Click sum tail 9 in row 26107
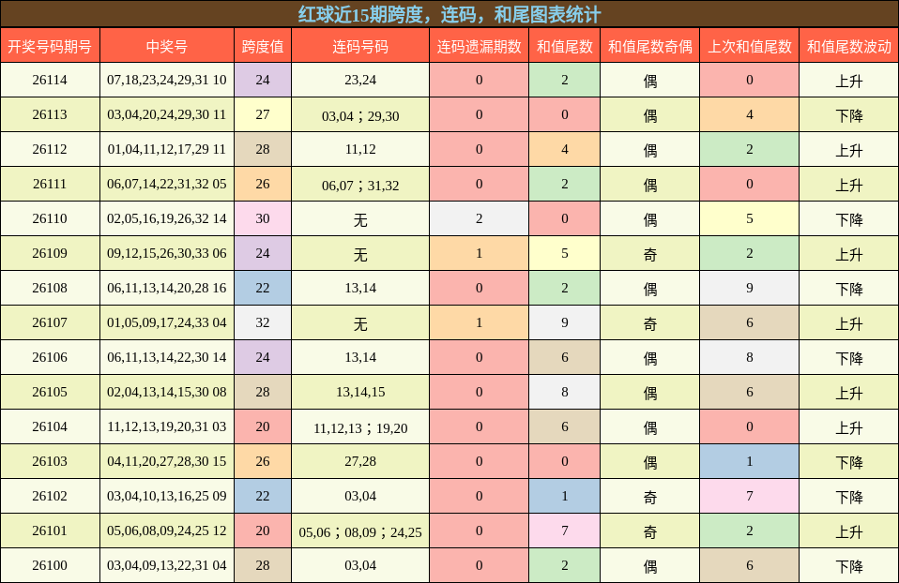The image size is (899, 583). tap(565, 322)
